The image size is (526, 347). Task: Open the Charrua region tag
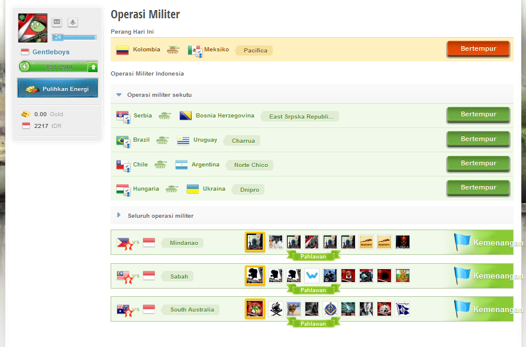click(243, 140)
